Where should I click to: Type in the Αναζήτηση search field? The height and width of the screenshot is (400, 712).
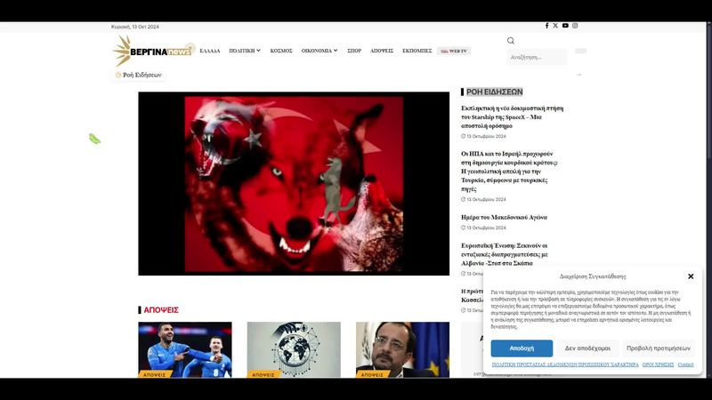[x=538, y=57]
